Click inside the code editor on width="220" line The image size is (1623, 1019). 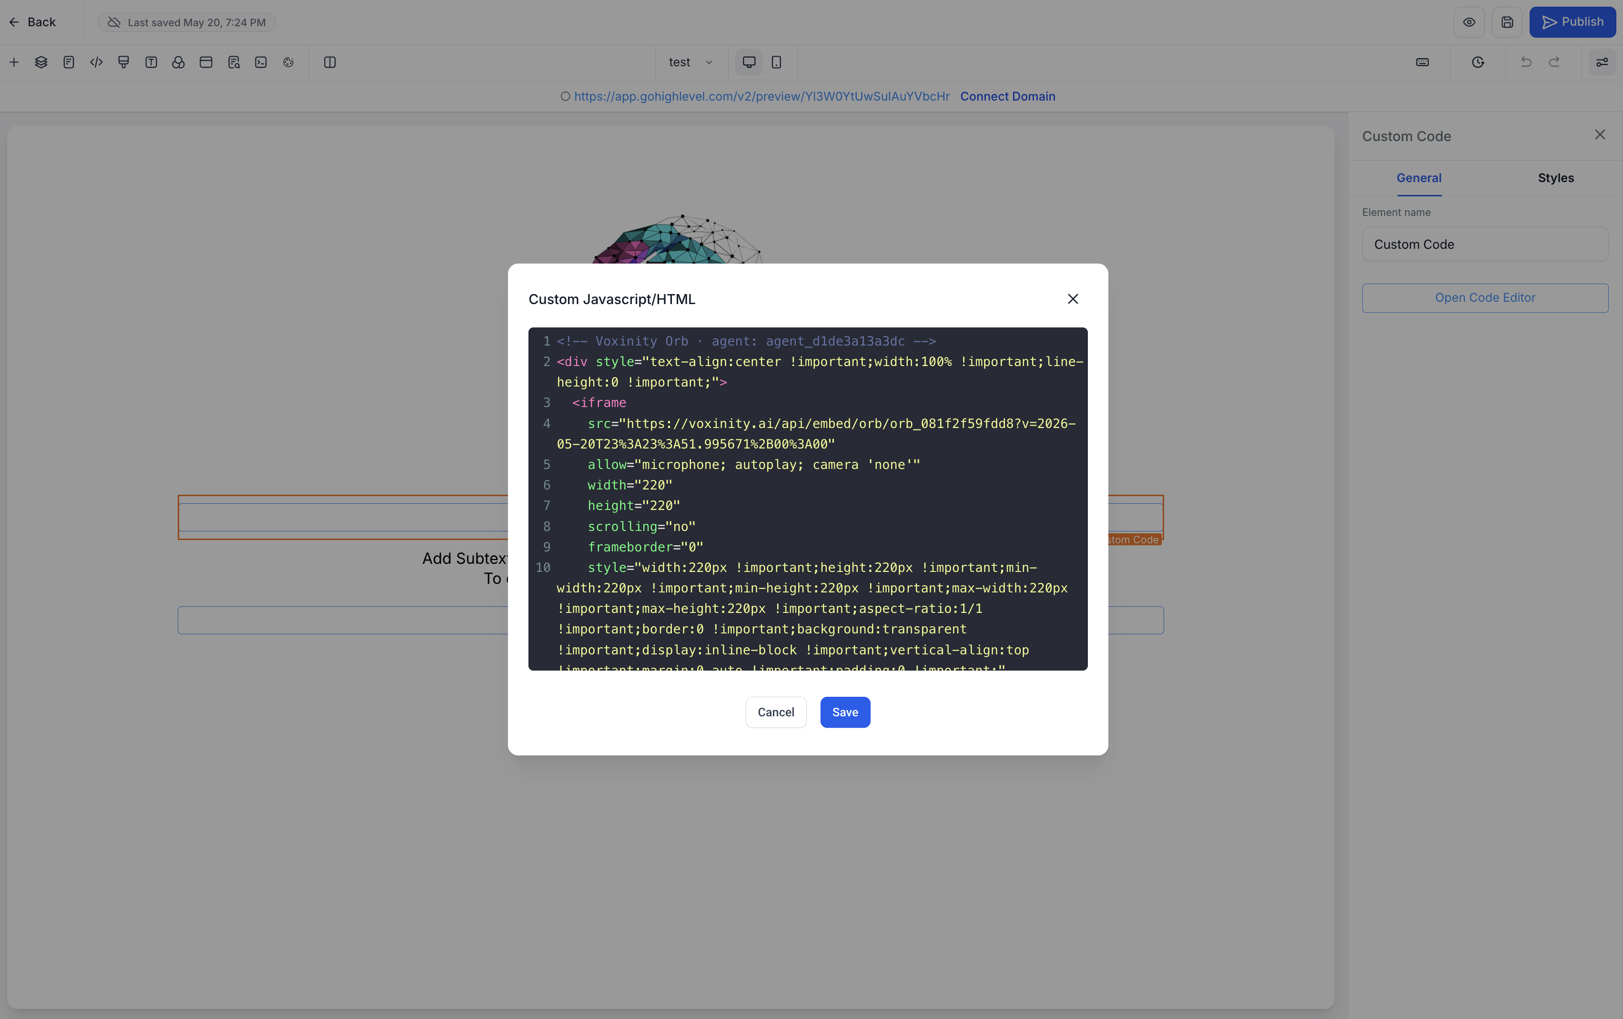(630, 485)
